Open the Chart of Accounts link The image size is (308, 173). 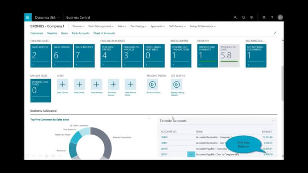pos(104,33)
